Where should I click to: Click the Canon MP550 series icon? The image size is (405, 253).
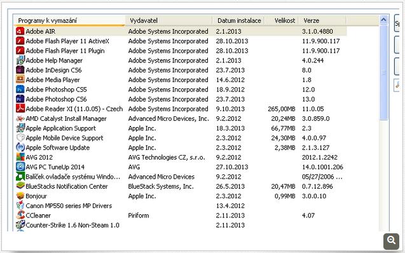(20, 205)
